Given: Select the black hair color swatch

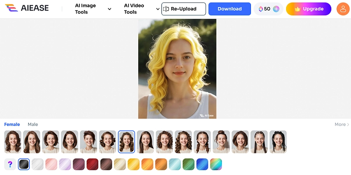Looking at the screenshot, I should click(x=24, y=164).
